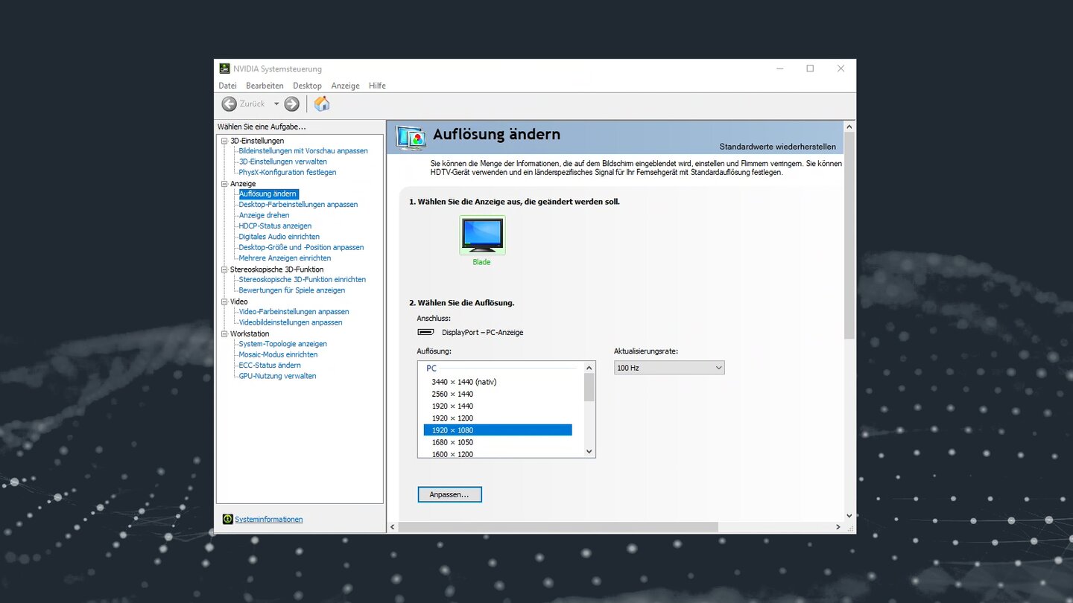Select 2560 × 1440 resolution
This screenshot has height=603, width=1073.
coord(452,394)
